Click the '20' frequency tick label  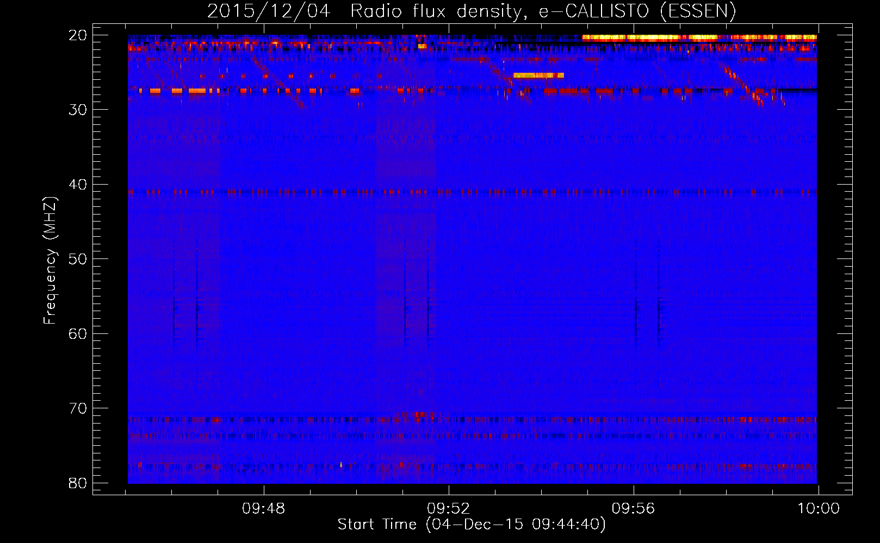coord(78,35)
